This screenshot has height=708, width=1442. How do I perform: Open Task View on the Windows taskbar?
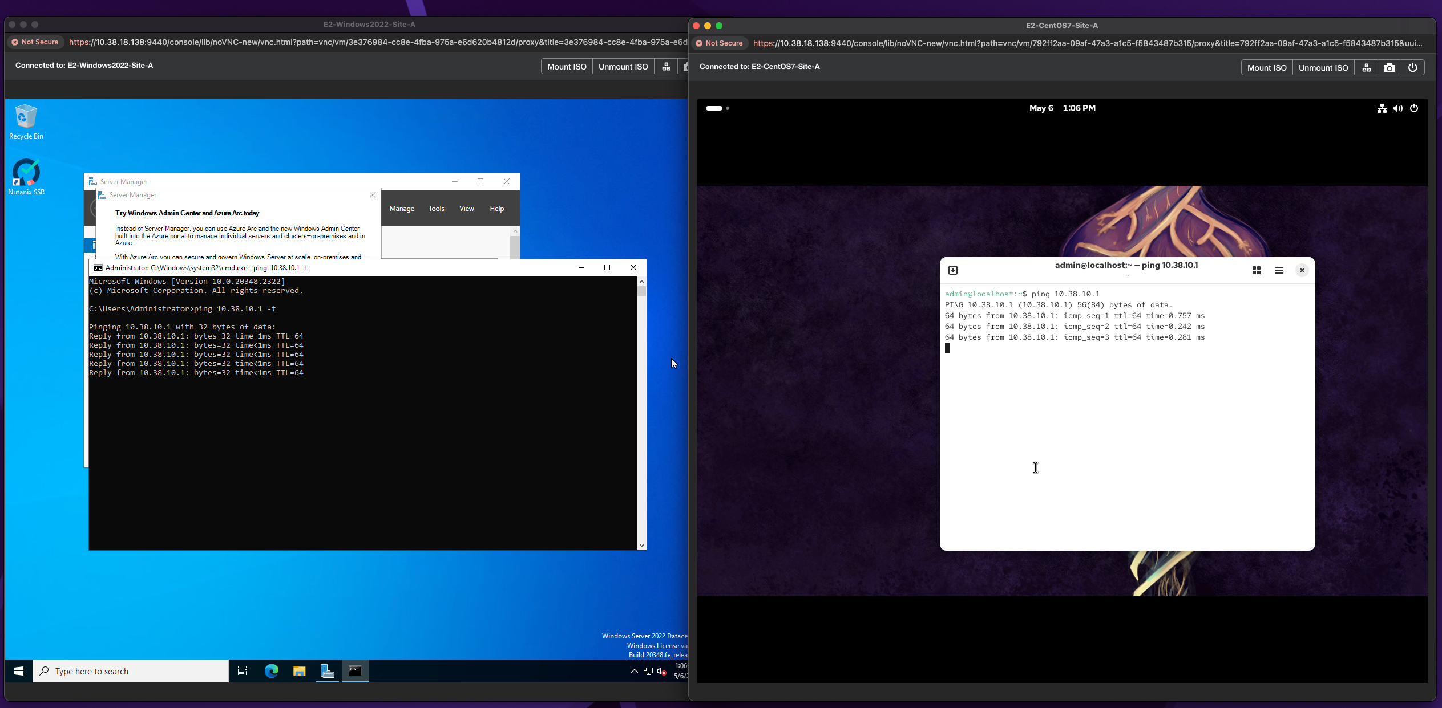[243, 671]
